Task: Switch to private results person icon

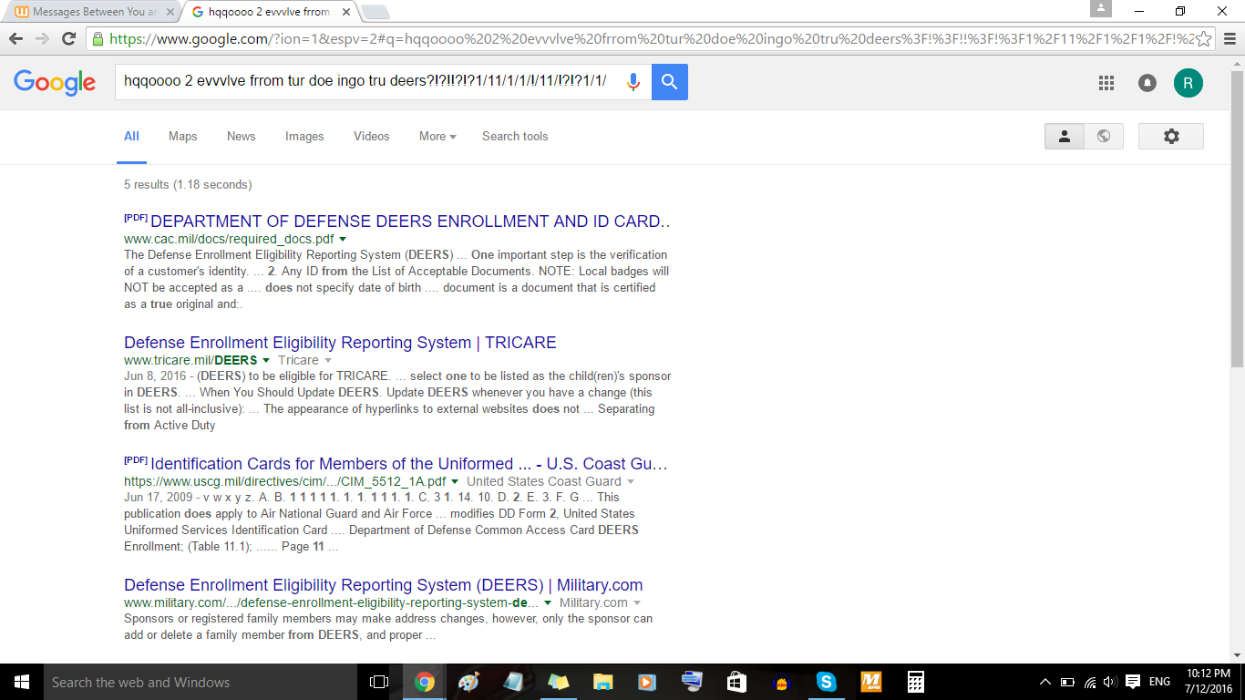Action: point(1064,136)
